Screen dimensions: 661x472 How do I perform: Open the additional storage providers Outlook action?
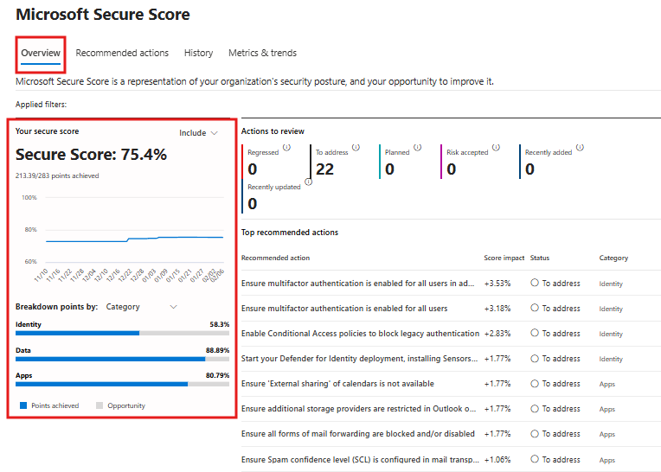click(x=358, y=409)
